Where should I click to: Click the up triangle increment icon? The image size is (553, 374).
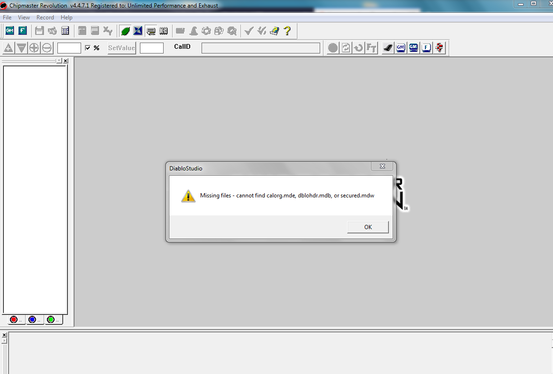click(x=9, y=47)
